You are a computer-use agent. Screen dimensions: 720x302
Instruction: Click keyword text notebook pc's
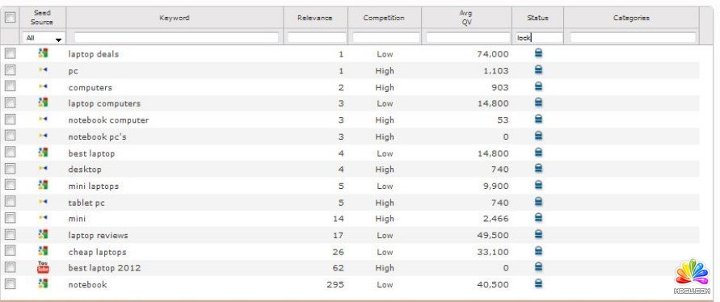pos(97,136)
